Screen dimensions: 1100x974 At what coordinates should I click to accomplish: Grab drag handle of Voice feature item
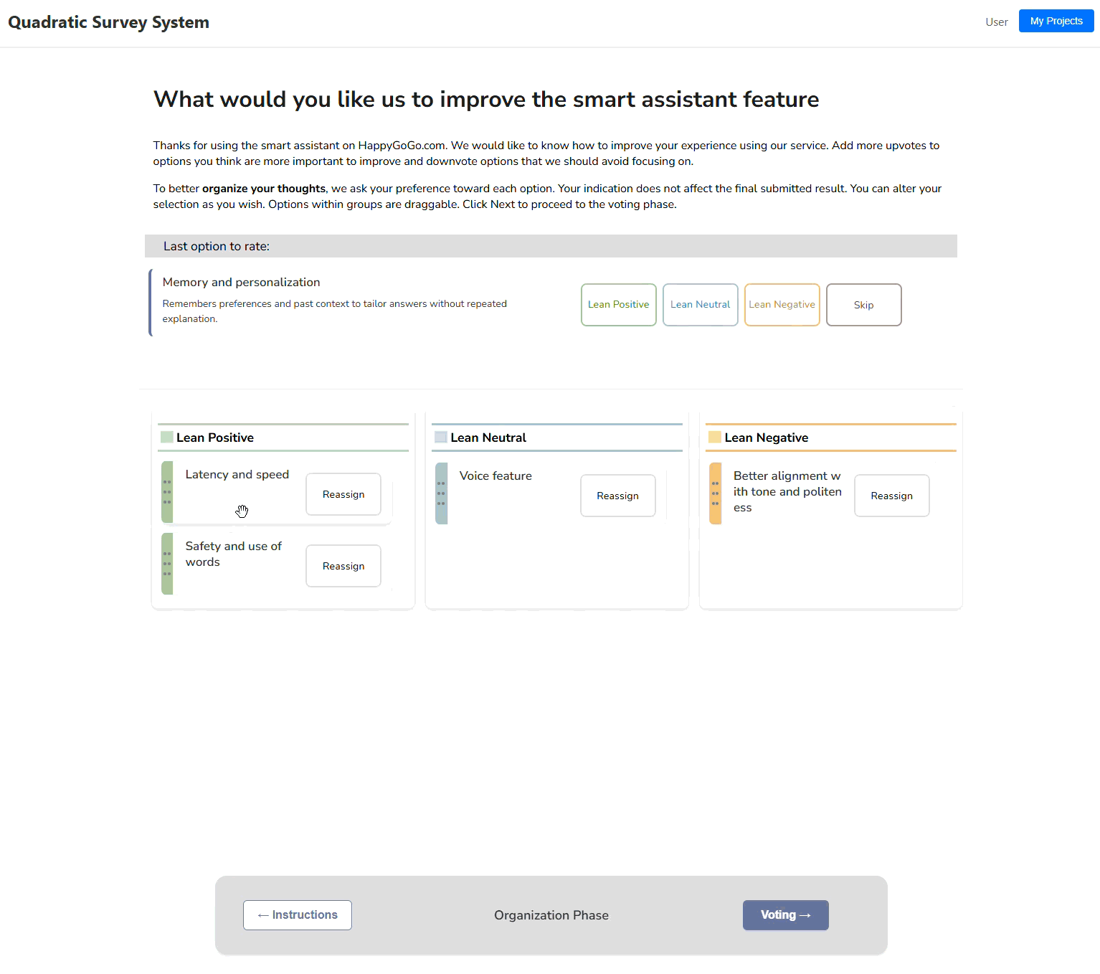tap(441, 493)
